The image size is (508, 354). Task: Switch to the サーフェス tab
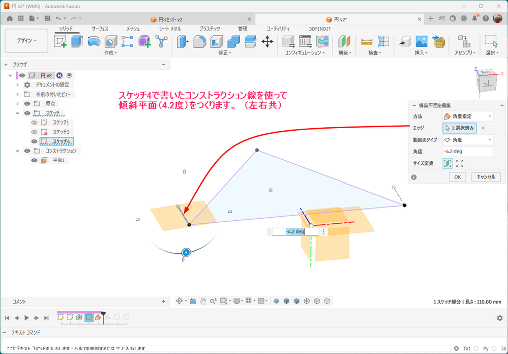click(100, 29)
